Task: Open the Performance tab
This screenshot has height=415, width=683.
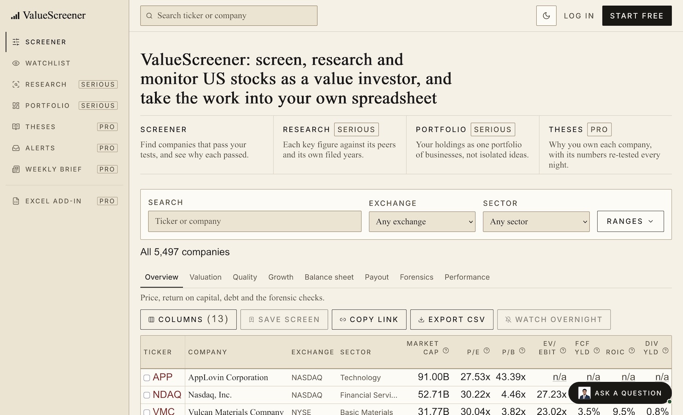Action: pyautogui.click(x=467, y=277)
